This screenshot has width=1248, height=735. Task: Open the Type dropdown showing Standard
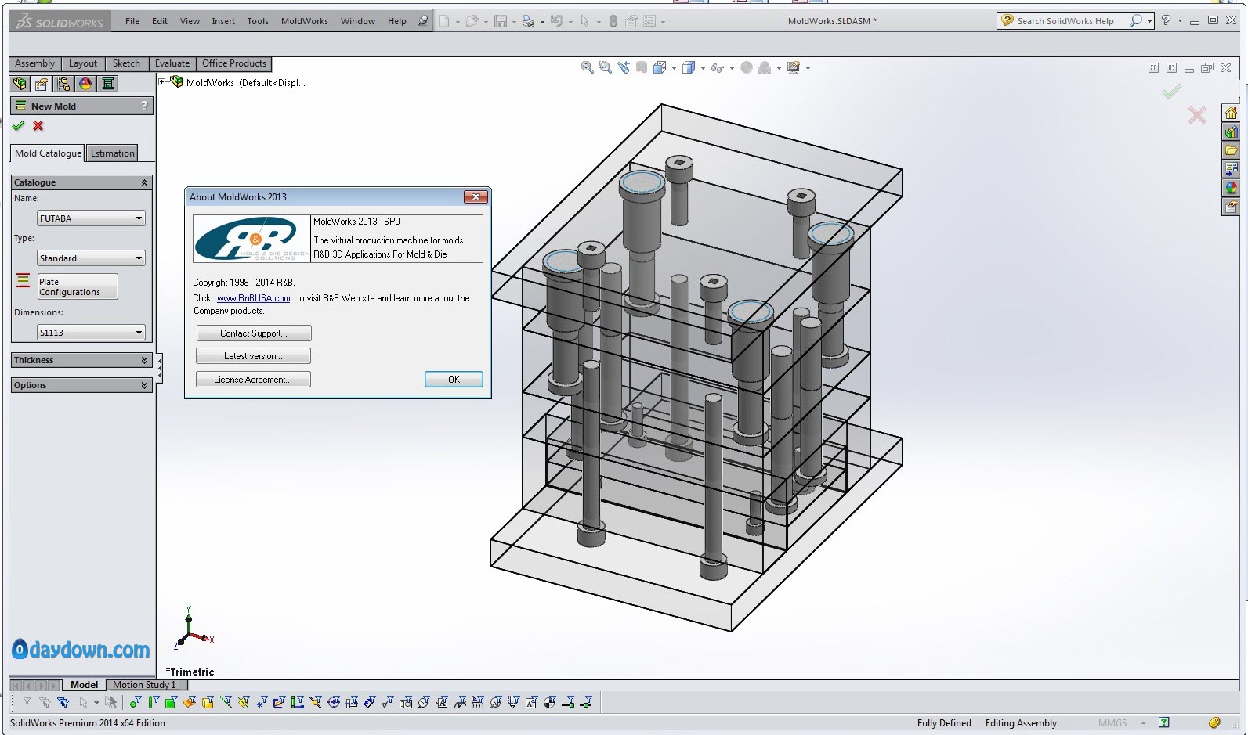pos(91,258)
